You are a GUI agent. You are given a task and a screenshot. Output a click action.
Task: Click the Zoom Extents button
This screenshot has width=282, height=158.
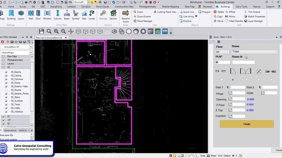click(142, 16)
